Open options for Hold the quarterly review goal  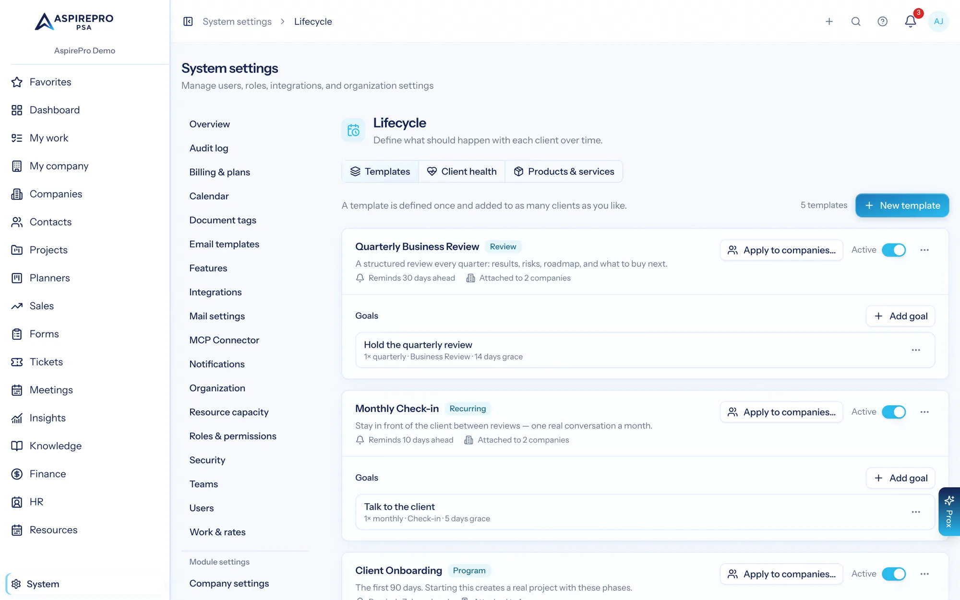click(916, 350)
